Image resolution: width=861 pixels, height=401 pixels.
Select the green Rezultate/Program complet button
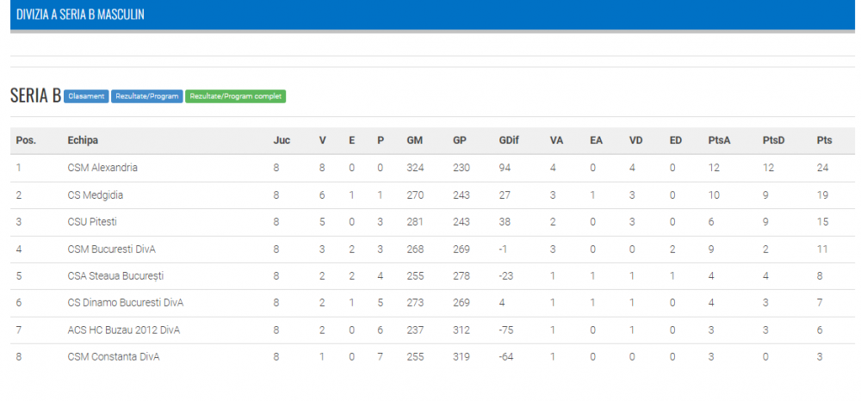[x=236, y=96]
